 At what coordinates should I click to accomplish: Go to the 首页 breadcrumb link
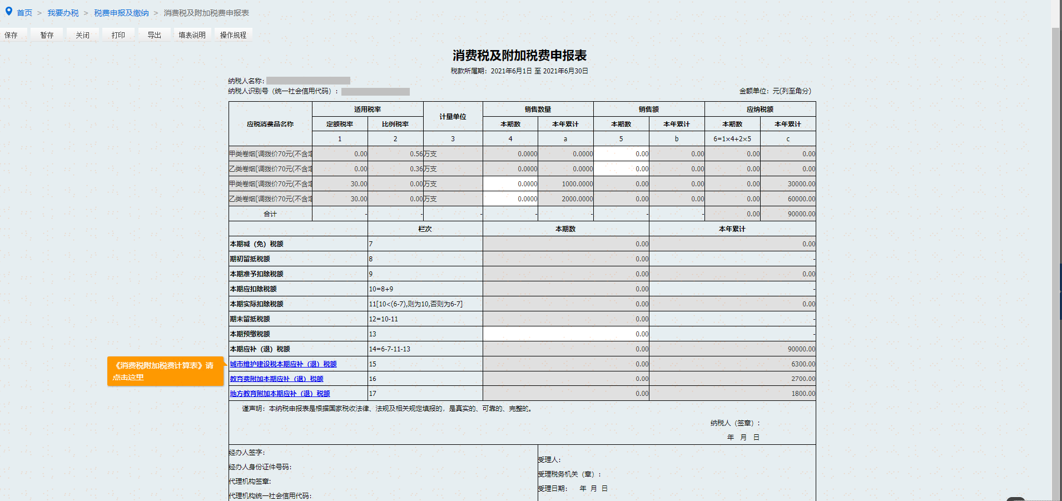[x=24, y=13]
